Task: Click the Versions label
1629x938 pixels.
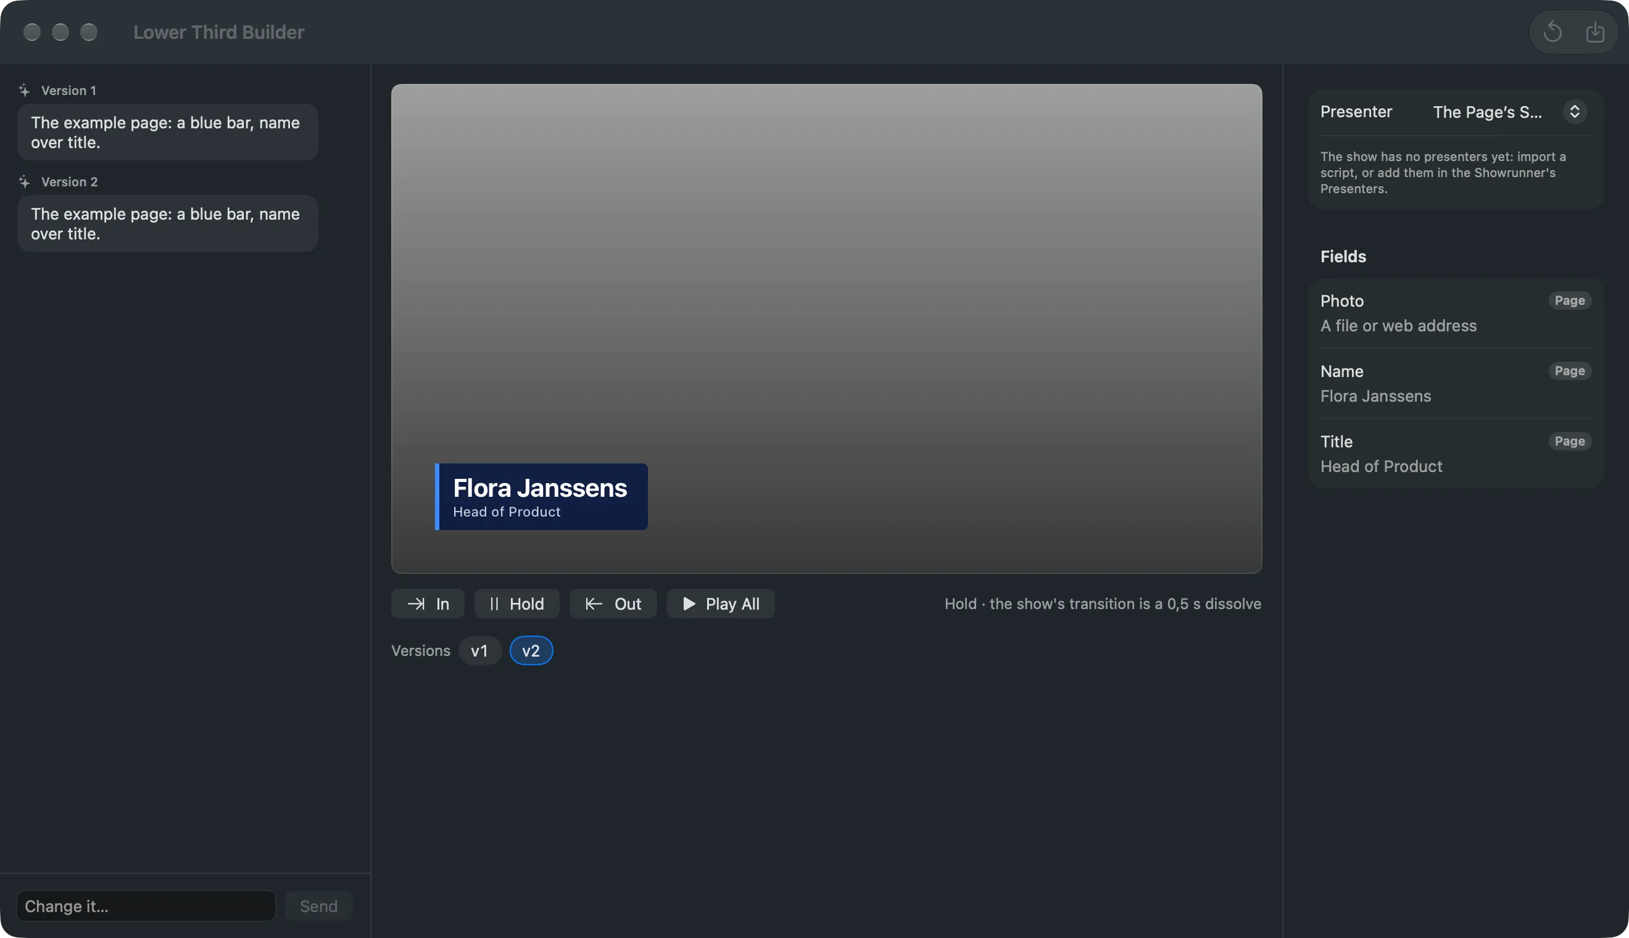Action: [x=421, y=650]
